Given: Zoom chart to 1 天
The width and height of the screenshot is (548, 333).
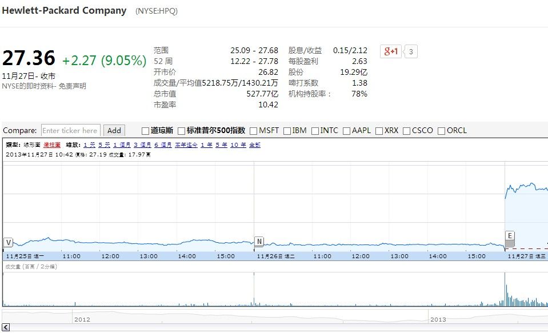Looking at the screenshot, I should (90, 145).
